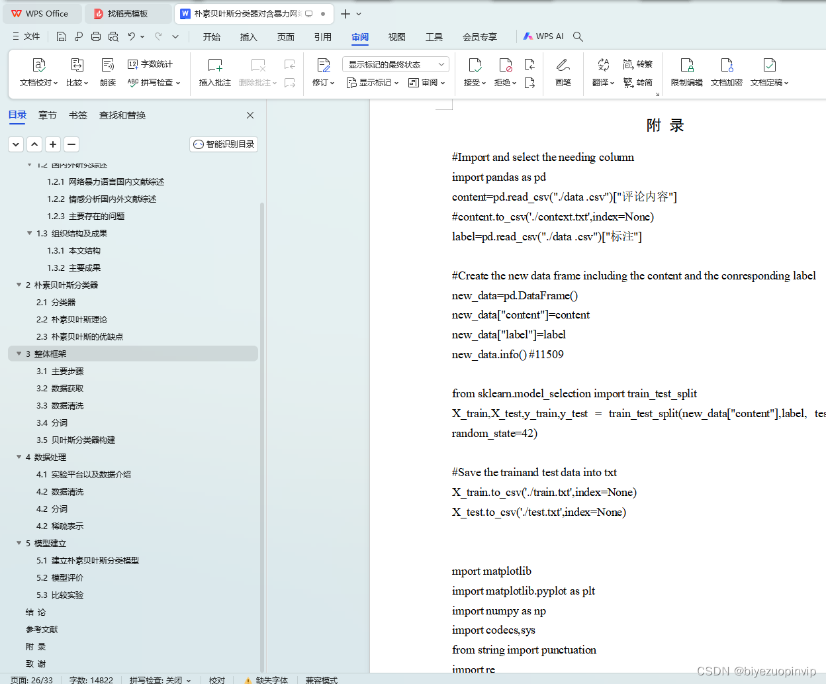Convert text with 转繁 to traditional
Screen dimensions: 826x684
[x=638, y=64]
